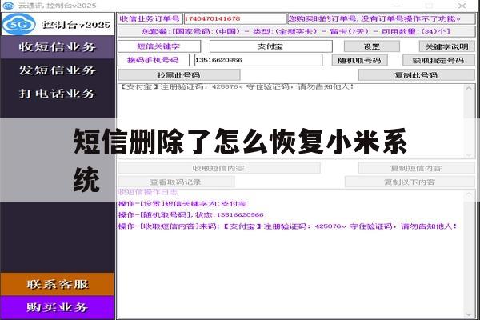
Task: Click the 随机取号码 button
Action: pyautogui.click(x=359, y=60)
